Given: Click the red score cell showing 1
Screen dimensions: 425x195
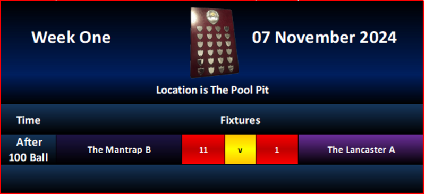Looking at the screenshot, I should pos(277,149).
